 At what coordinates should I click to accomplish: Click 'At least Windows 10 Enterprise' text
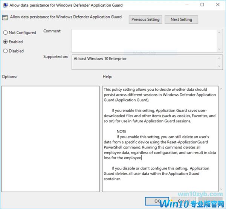[100, 59]
